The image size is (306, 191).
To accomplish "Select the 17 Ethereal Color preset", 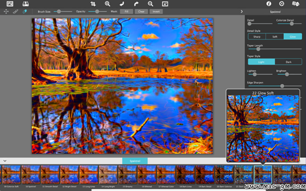I will pyautogui.click(x=166, y=175).
